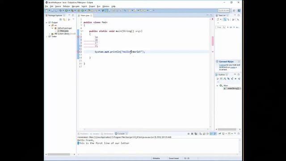Collapse the default package node
The height and width of the screenshot is (161, 286).
[x=52, y=28]
